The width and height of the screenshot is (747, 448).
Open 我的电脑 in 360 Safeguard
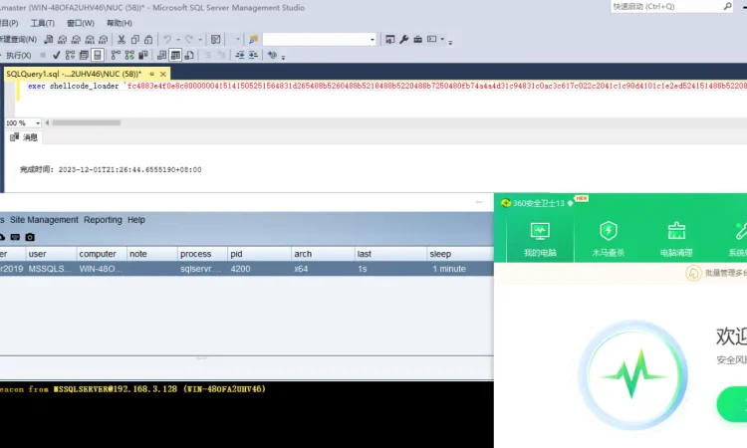tap(540, 239)
